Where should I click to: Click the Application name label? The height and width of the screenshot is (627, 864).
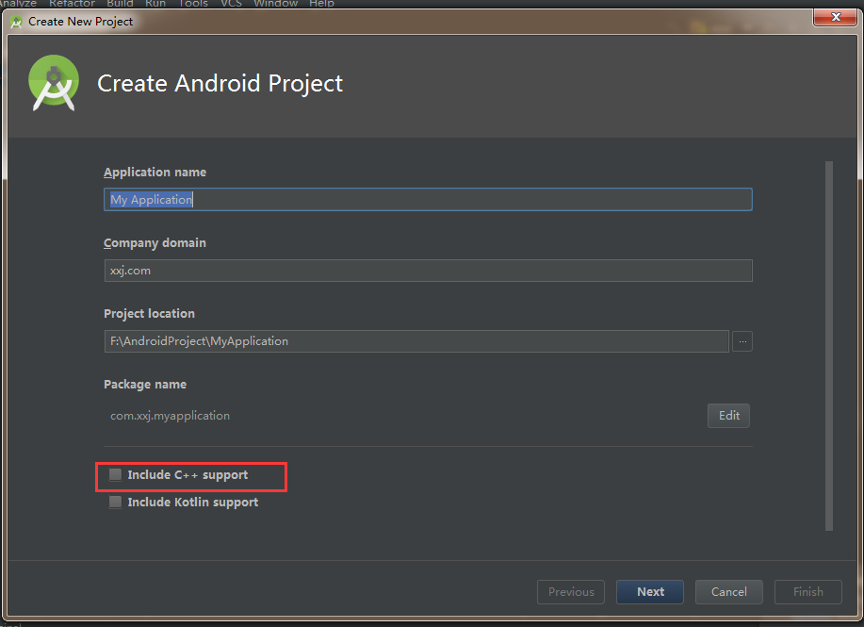(155, 172)
